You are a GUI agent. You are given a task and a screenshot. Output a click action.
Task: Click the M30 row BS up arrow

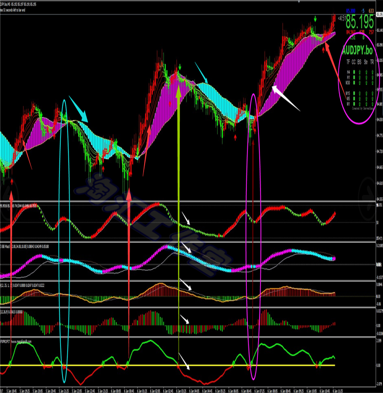click(x=360, y=83)
